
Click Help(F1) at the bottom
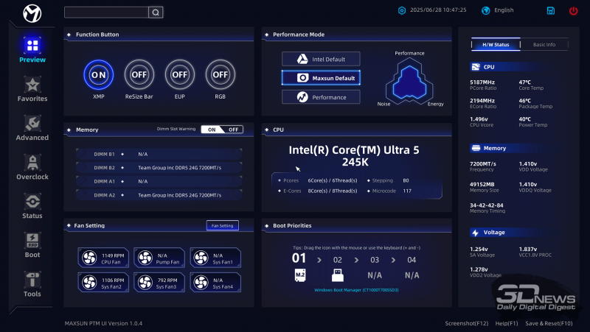[507, 323]
